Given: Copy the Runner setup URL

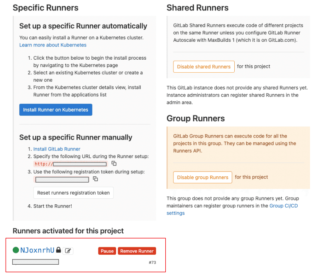Looking at the screenshot, I should tap(114, 164).
